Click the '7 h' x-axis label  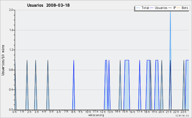(66, 112)
